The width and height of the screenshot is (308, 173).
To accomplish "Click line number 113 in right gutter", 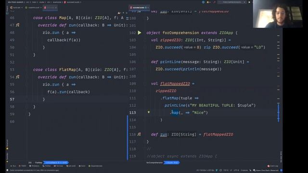I will pyautogui.click(x=133, y=112).
